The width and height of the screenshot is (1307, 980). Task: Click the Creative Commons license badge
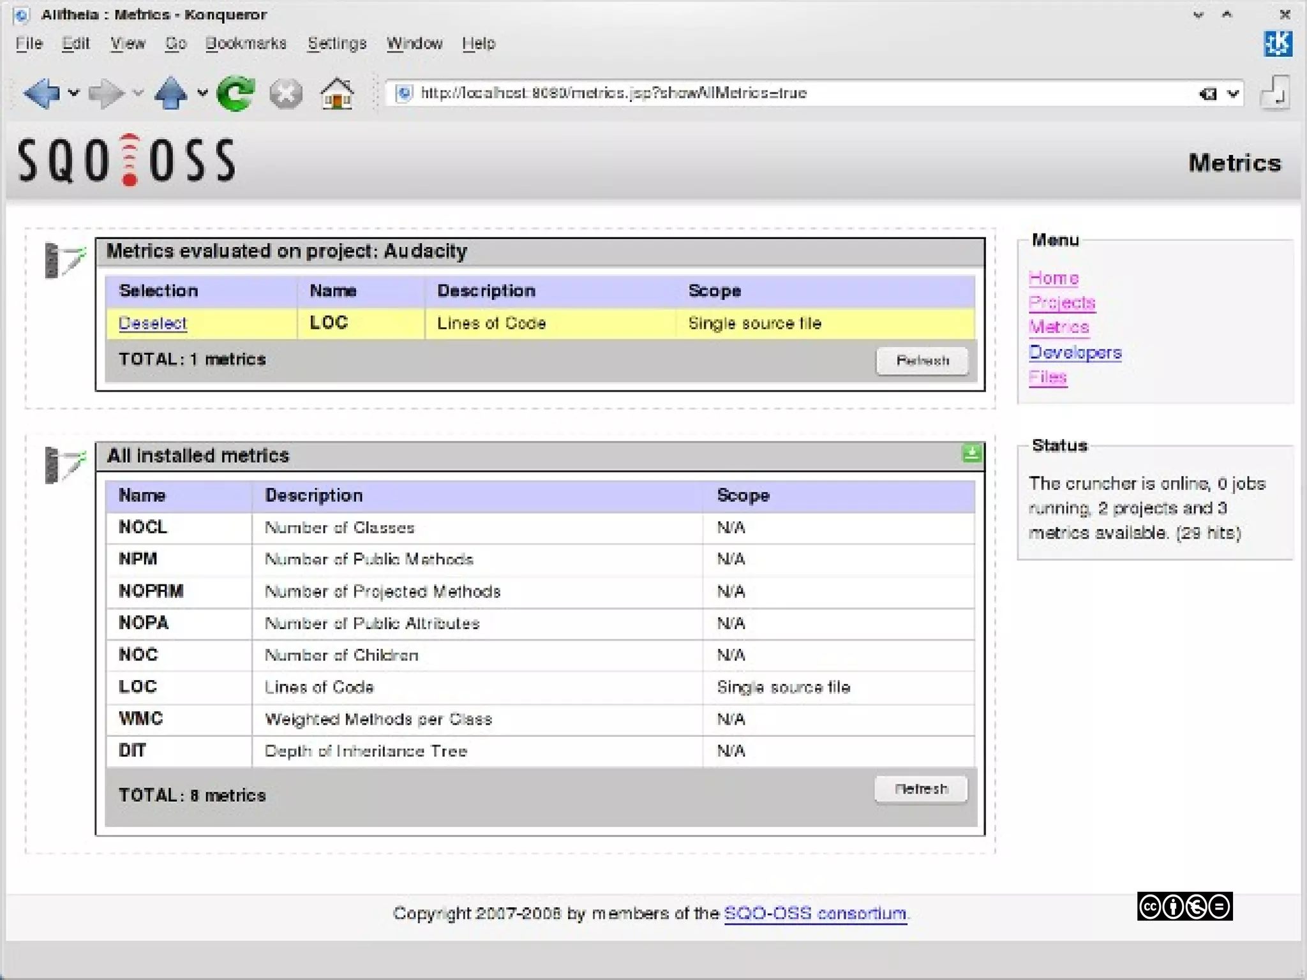pyautogui.click(x=1184, y=907)
